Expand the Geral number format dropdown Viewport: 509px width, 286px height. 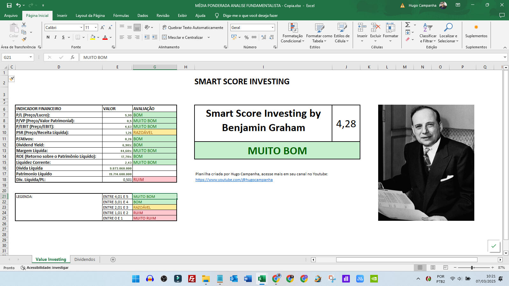[272, 28]
